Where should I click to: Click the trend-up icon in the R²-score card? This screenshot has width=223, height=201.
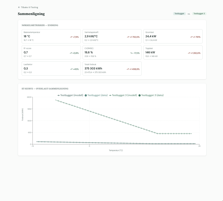coord(71,53)
